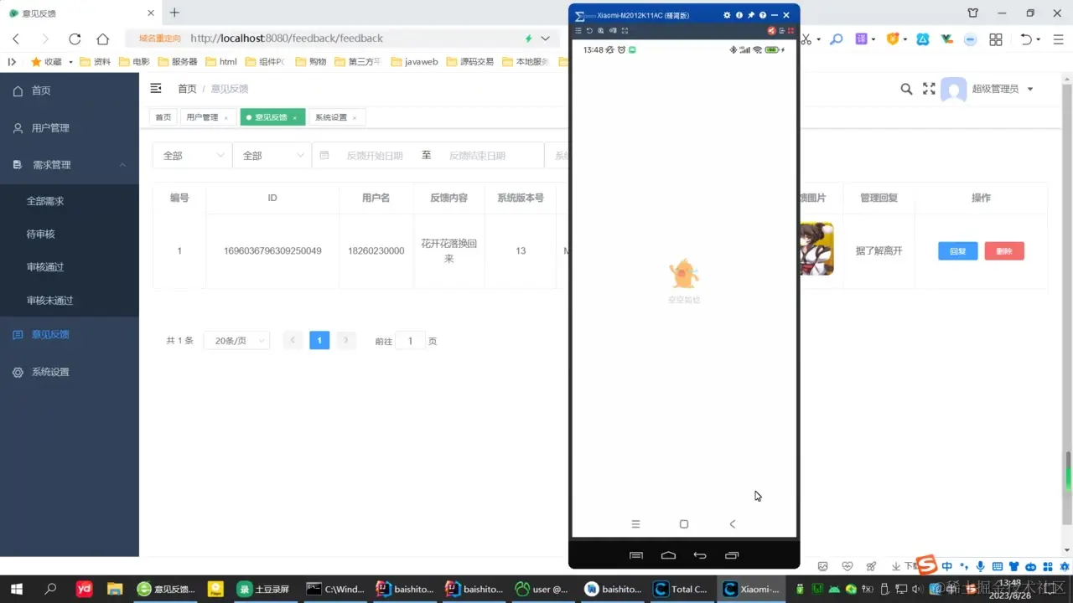The image size is (1073, 603).
Task: Tap the phone's back navigation arrow
Action: coord(732,524)
